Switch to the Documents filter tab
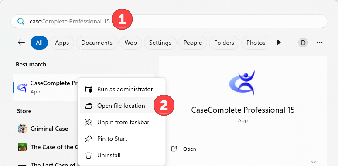 click(x=97, y=43)
